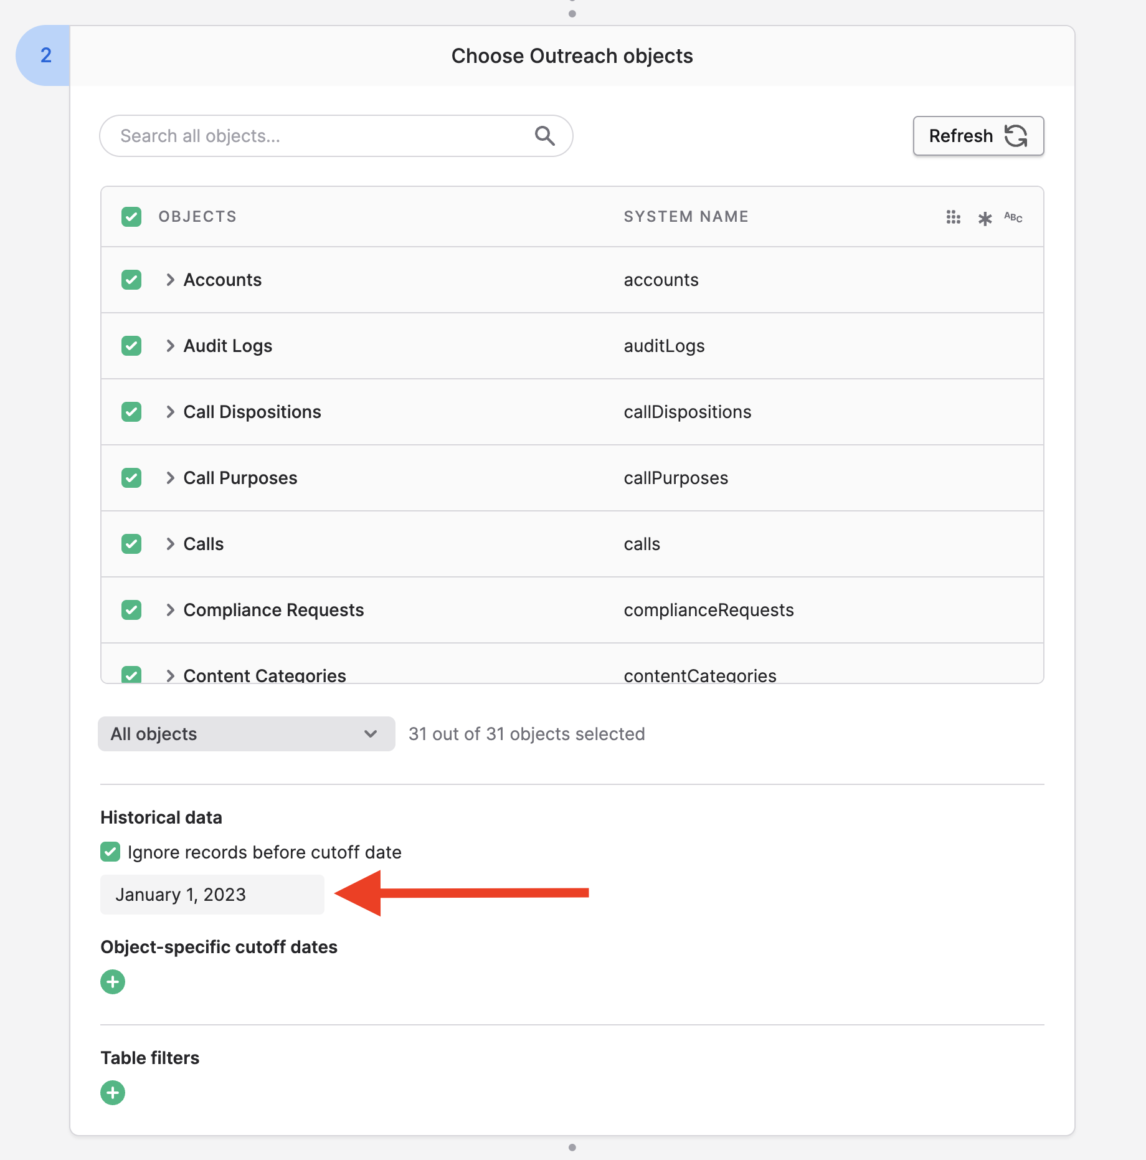Click the grid dots column icon
This screenshot has width=1146, height=1160.
953,217
